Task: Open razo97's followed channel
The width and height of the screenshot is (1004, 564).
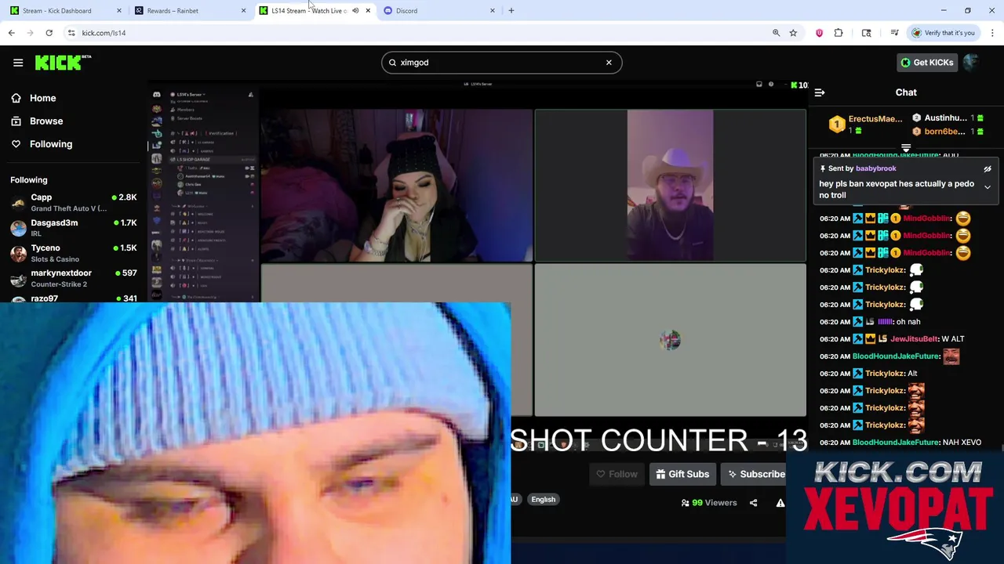Action: tap(74, 298)
